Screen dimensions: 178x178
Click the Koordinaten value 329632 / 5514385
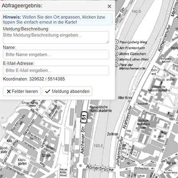click(47, 79)
